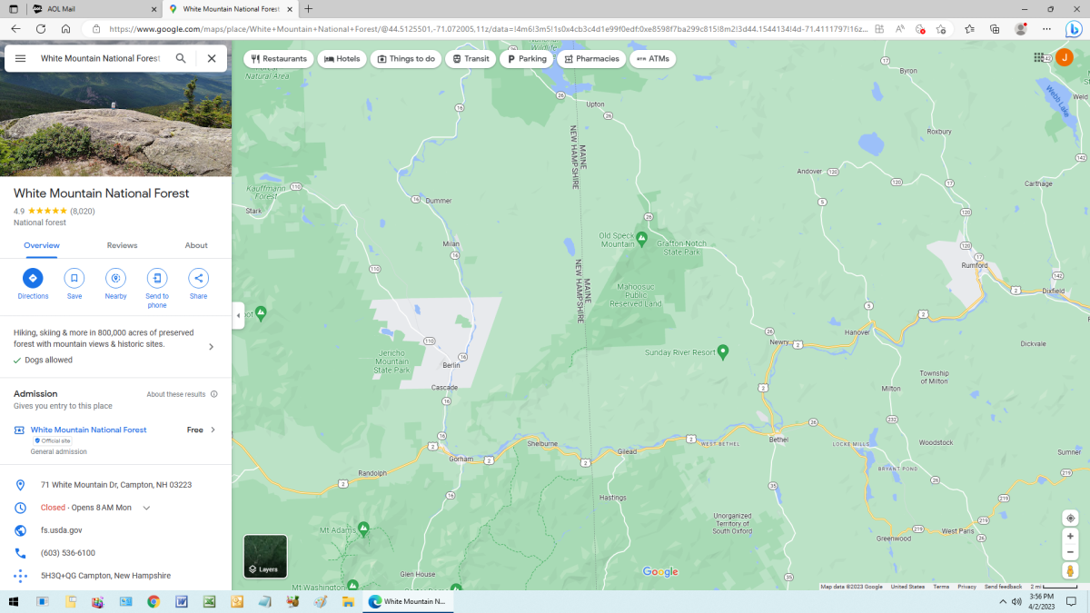The image size is (1090, 613).
Task: Open the Layers map type switcher
Action: tap(265, 556)
